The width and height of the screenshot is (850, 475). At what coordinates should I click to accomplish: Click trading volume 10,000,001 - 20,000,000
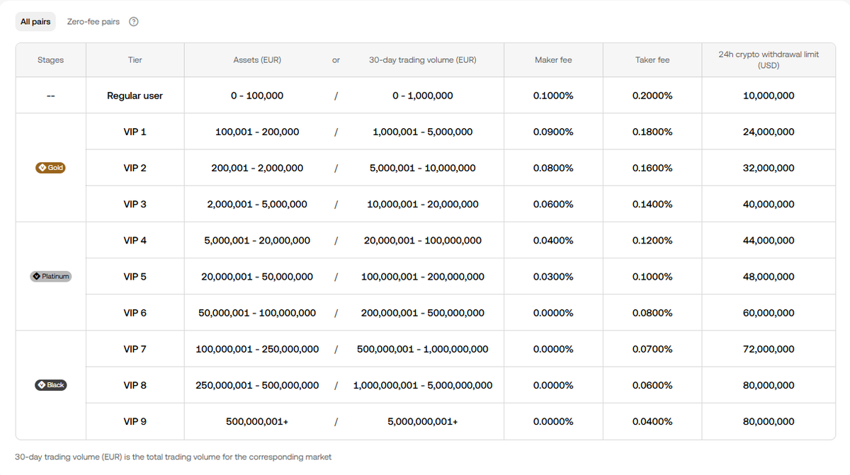coord(423,204)
